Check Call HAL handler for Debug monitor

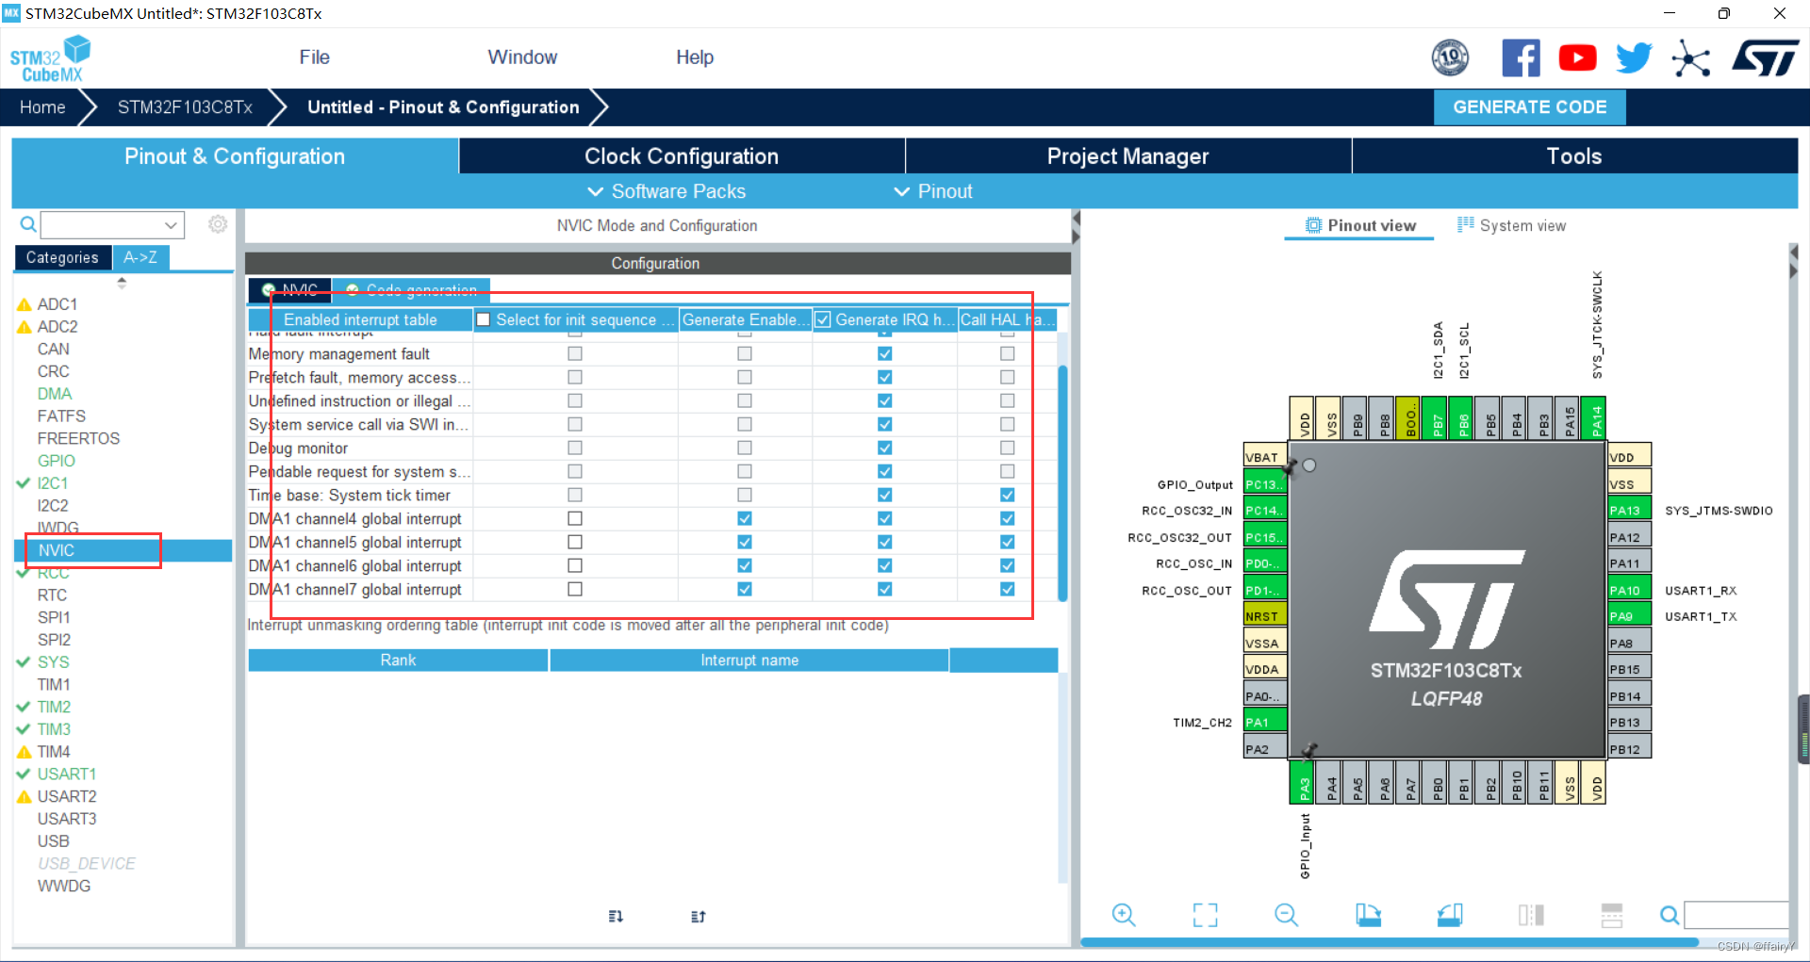[1007, 448]
